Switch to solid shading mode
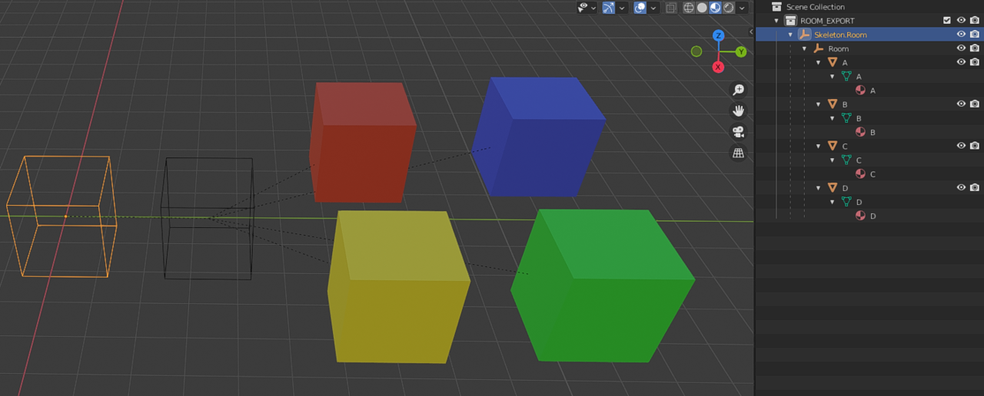The height and width of the screenshot is (396, 984). click(x=702, y=8)
